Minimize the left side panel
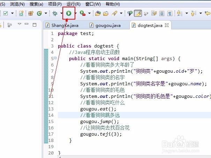The width and height of the screenshot is (211, 158). (x=27, y=24)
